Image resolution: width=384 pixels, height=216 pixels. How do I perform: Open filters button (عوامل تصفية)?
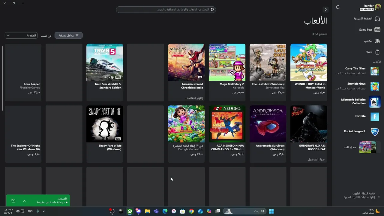pyautogui.click(x=68, y=35)
